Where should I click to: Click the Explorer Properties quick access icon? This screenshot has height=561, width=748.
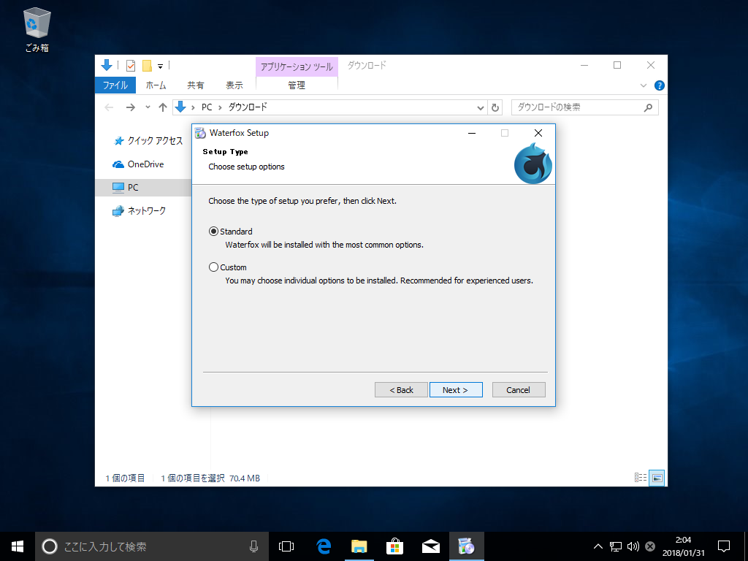pyautogui.click(x=130, y=65)
